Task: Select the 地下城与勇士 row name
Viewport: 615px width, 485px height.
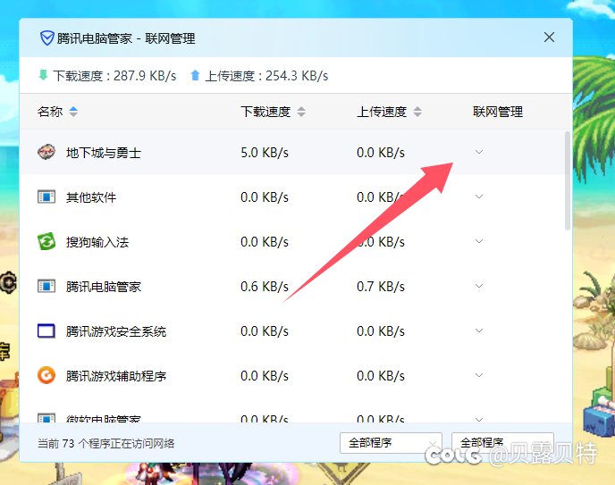Action: pyautogui.click(x=104, y=153)
